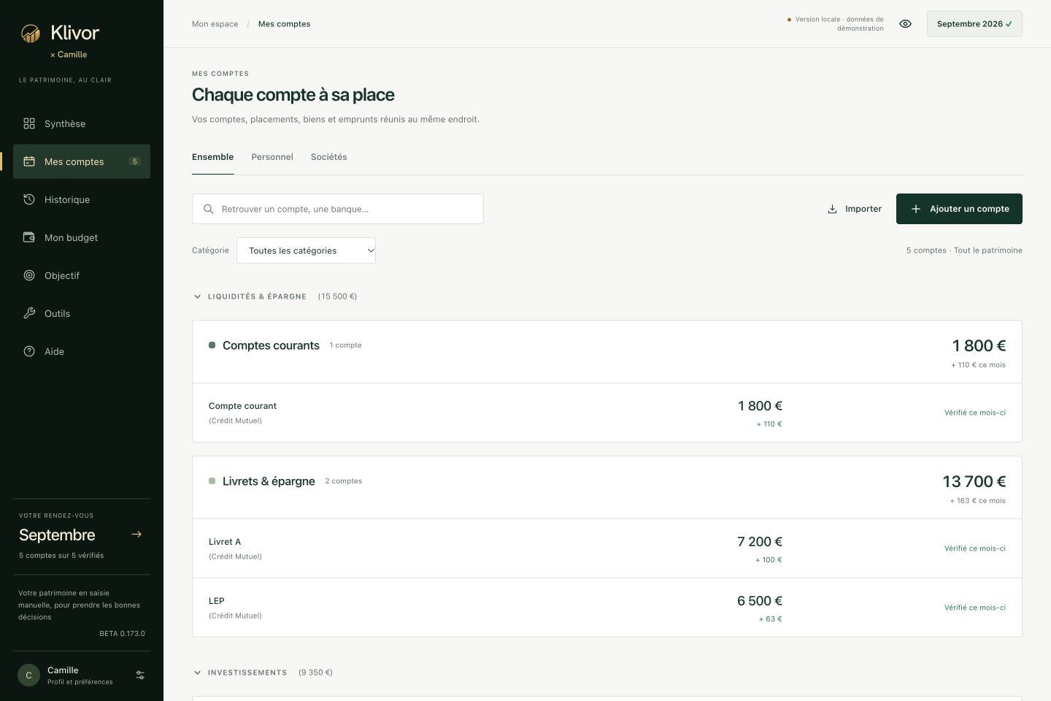Switch to the Ensemble tab
The width and height of the screenshot is (1051, 701).
[x=213, y=157]
